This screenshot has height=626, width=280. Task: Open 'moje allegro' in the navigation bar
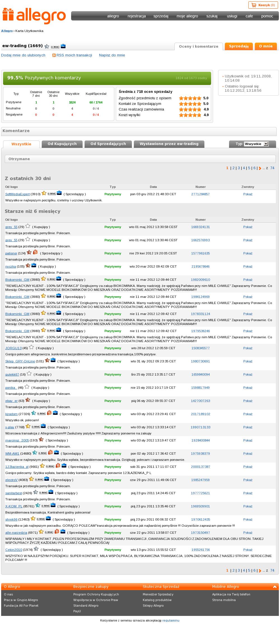(x=187, y=16)
